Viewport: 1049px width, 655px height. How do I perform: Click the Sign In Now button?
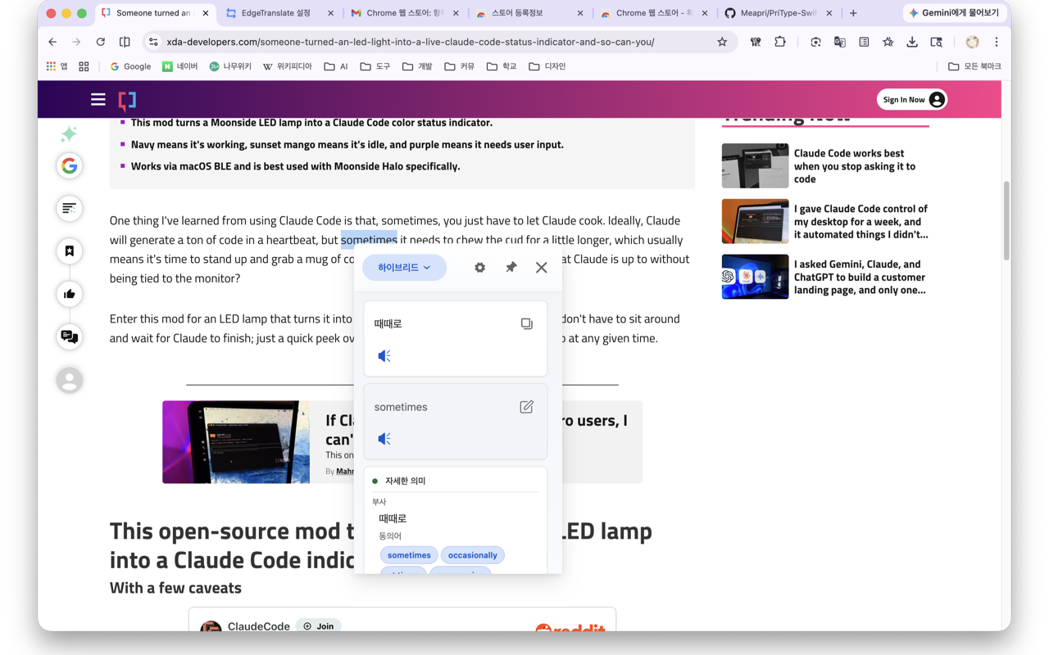click(x=912, y=100)
